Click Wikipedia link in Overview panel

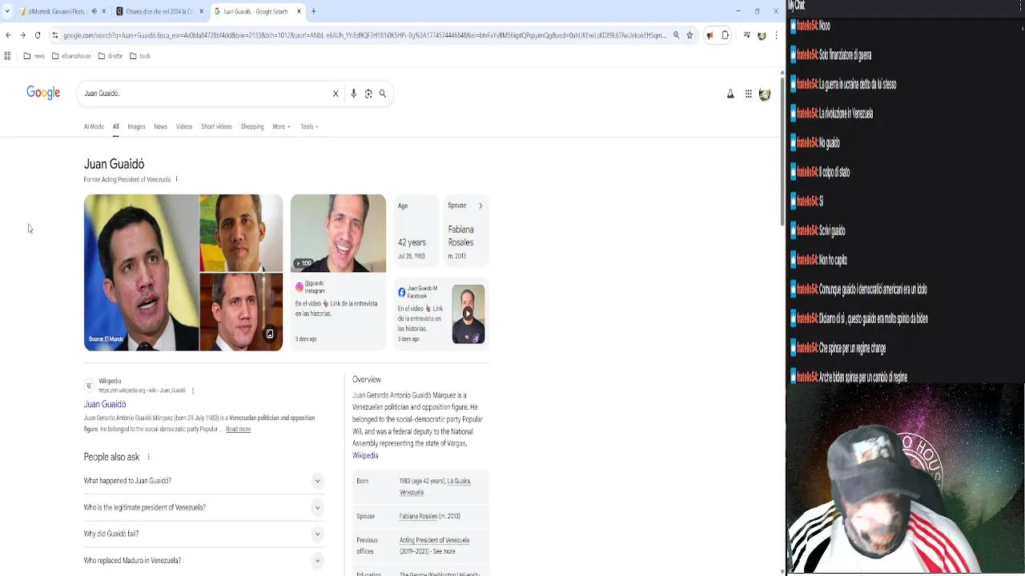coord(365,455)
